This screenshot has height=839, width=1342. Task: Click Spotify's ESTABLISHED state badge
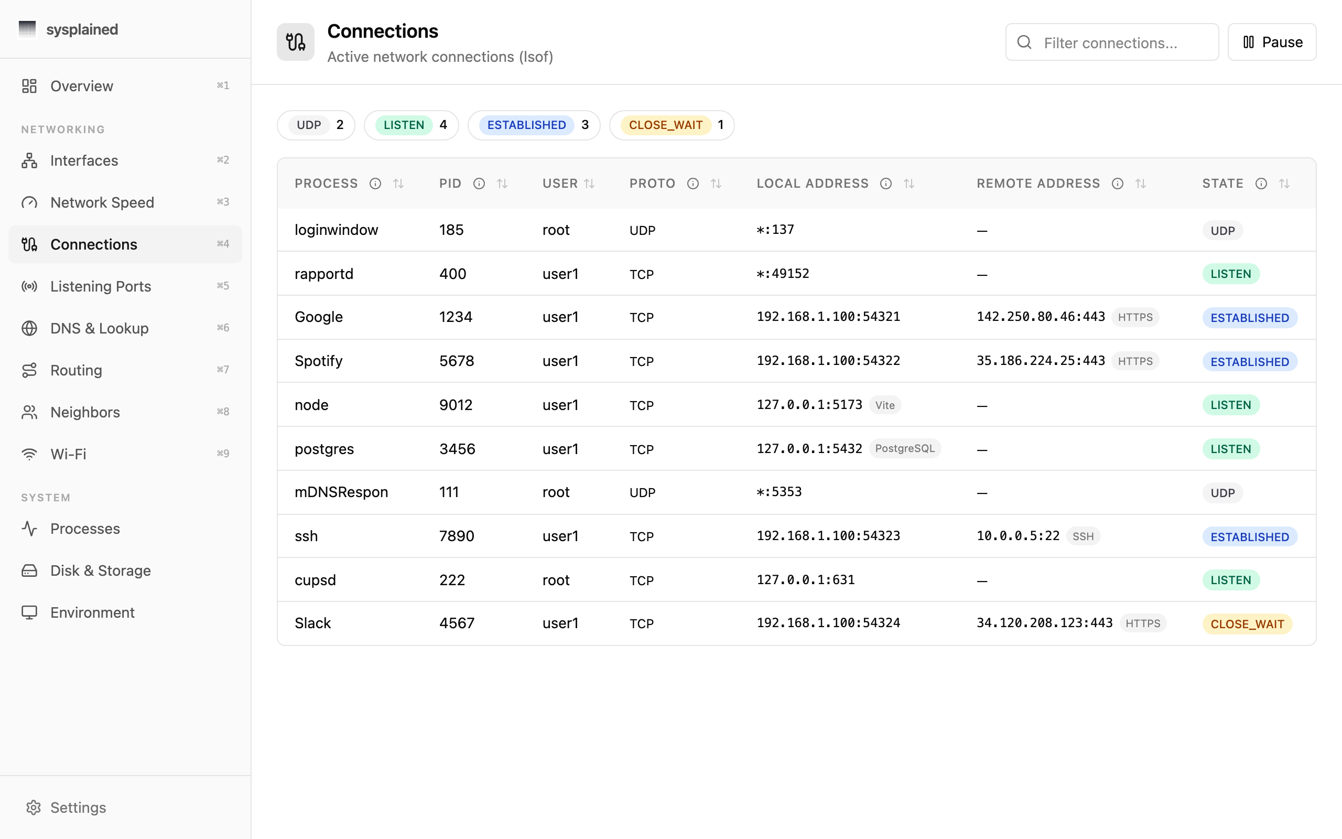tap(1249, 362)
